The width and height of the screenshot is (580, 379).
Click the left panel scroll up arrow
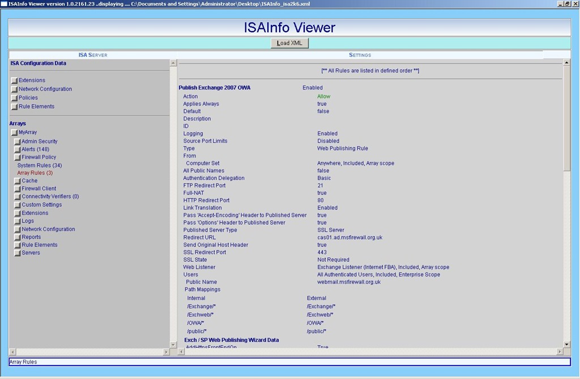click(173, 63)
